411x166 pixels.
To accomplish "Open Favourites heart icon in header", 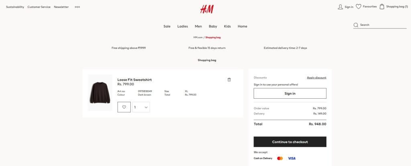I will pyautogui.click(x=358, y=6).
